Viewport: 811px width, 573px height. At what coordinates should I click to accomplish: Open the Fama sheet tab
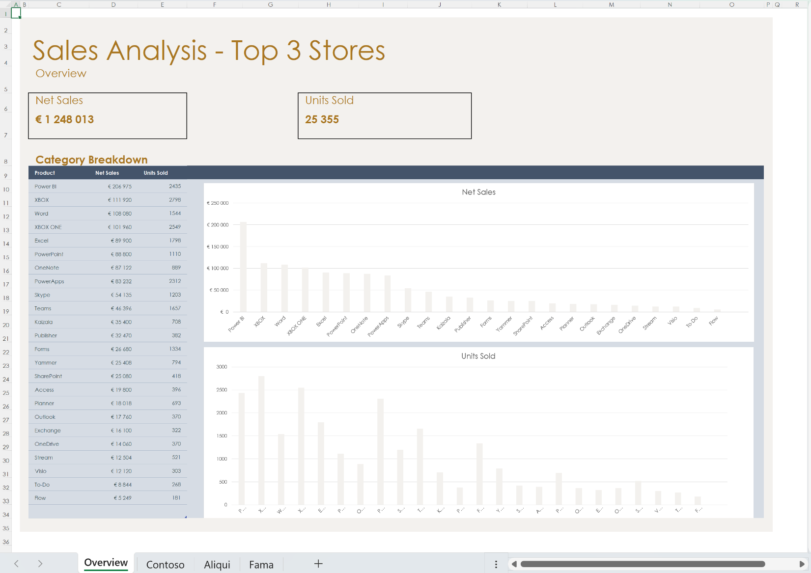click(x=261, y=565)
